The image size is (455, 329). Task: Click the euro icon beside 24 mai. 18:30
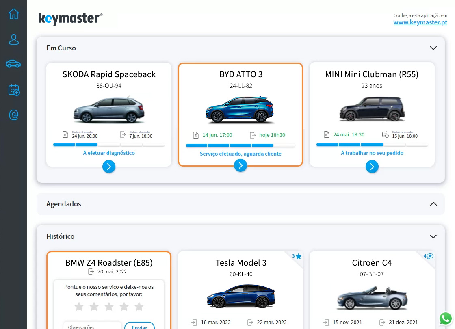click(327, 134)
